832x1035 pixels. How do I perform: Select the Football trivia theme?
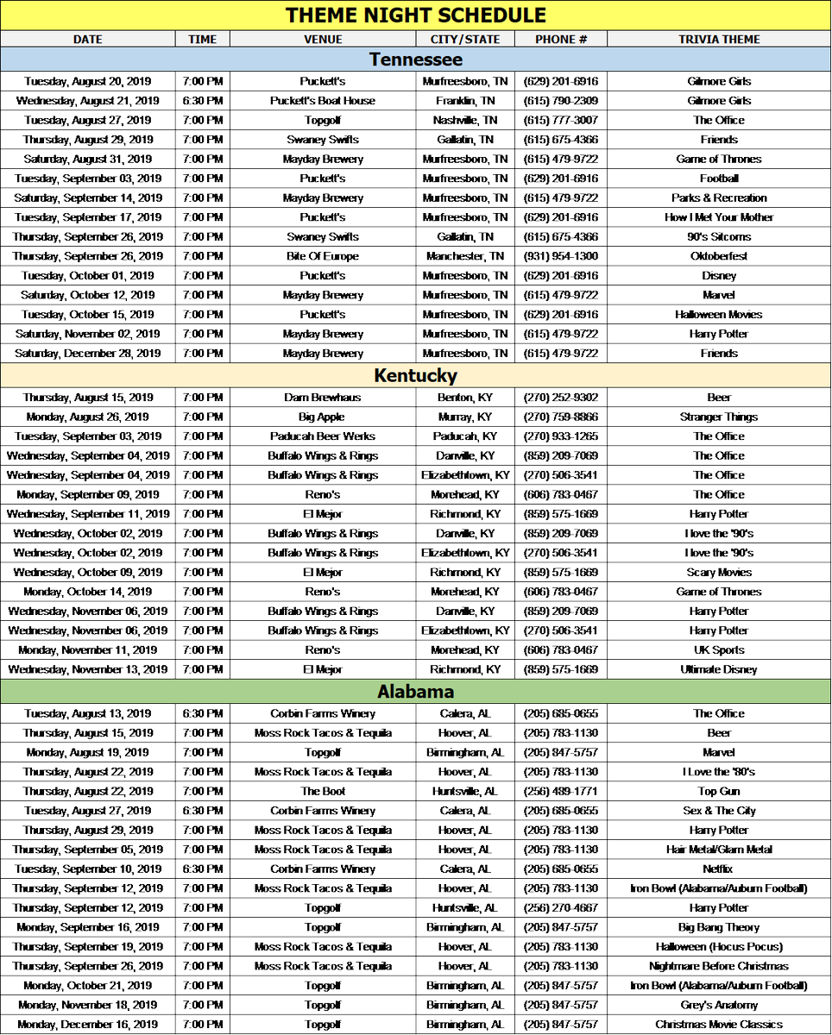click(x=719, y=179)
